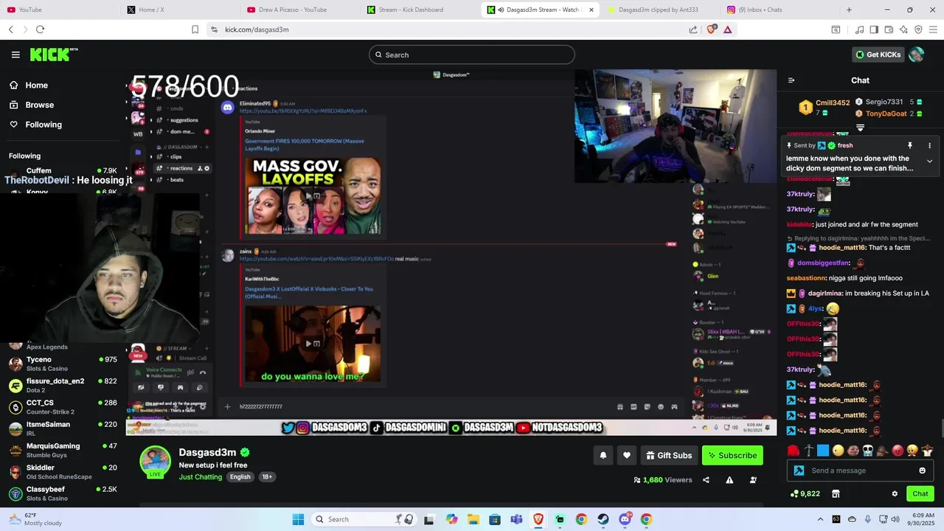Image resolution: width=944 pixels, height=531 pixels.
Task: Click the Brave Shields lion icon
Action: [711, 29]
